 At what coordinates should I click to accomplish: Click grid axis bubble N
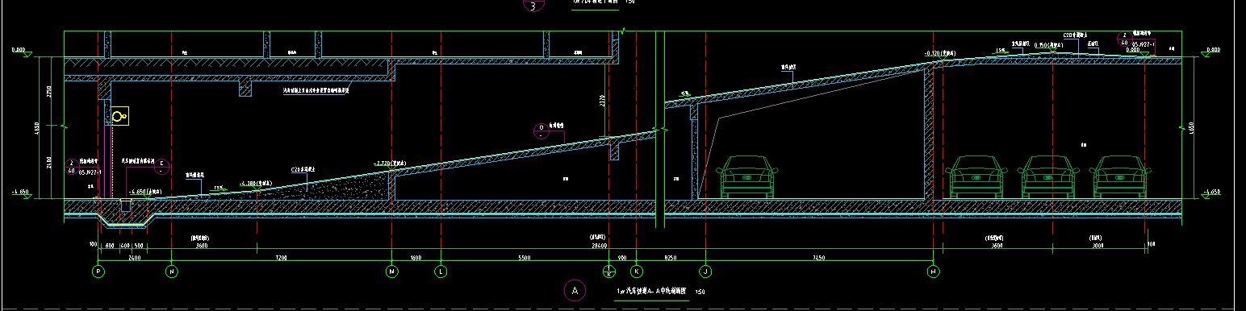[x=172, y=272]
